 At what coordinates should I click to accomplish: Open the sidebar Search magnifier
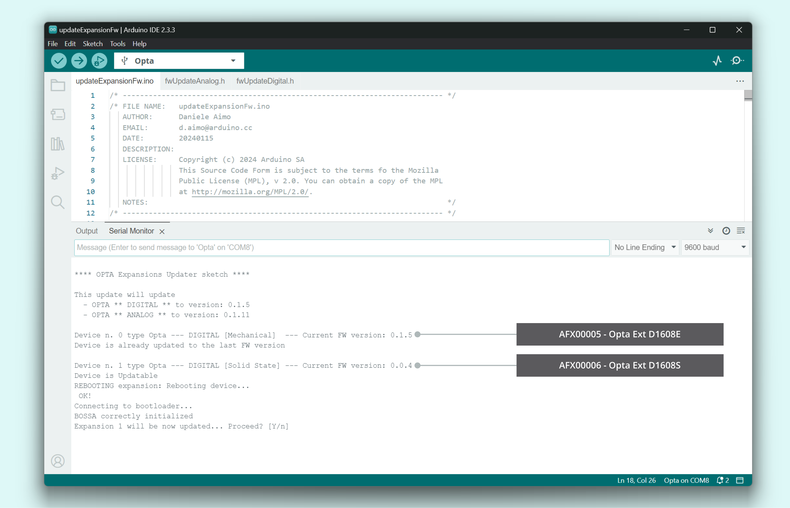[58, 202]
